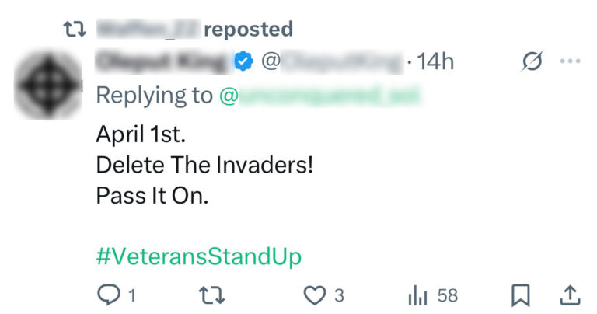Open the #VeteransStandUp hashtag
Image resolution: width=597 pixels, height=314 pixels.
coord(198,256)
